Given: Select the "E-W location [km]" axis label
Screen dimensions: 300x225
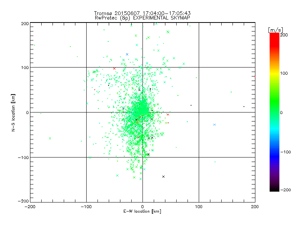Looking at the screenshot, I should point(142,211).
